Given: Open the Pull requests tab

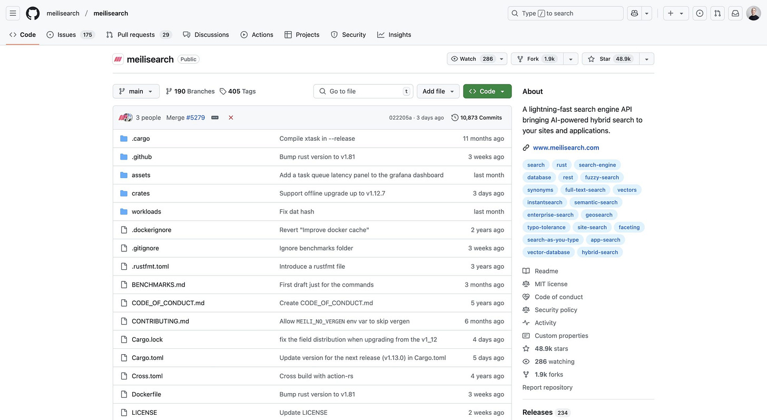Looking at the screenshot, I should (x=139, y=35).
